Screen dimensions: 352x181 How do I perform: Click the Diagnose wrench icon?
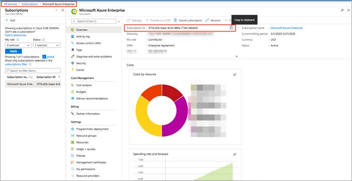pos(72,57)
